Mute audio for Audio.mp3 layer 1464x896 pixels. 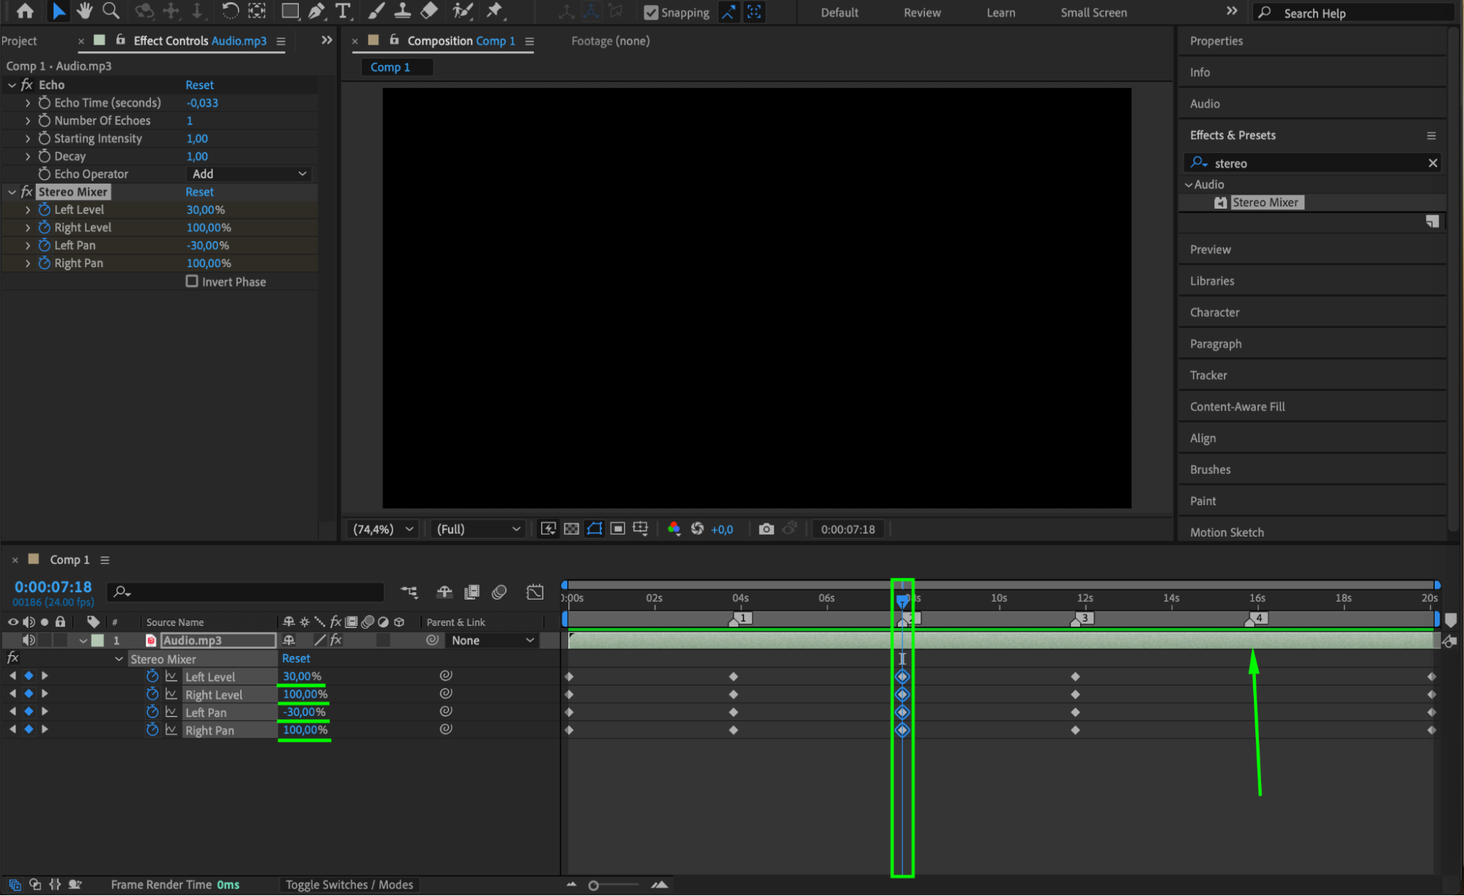[29, 640]
